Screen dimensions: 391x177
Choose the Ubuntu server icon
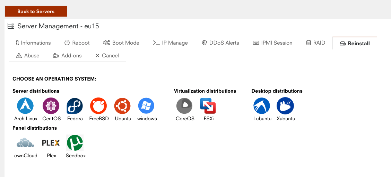coord(123,106)
